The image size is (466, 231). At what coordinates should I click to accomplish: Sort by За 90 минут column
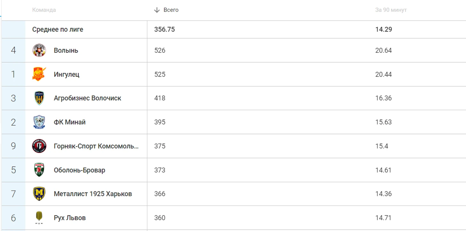pyautogui.click(x=391, y=10)
